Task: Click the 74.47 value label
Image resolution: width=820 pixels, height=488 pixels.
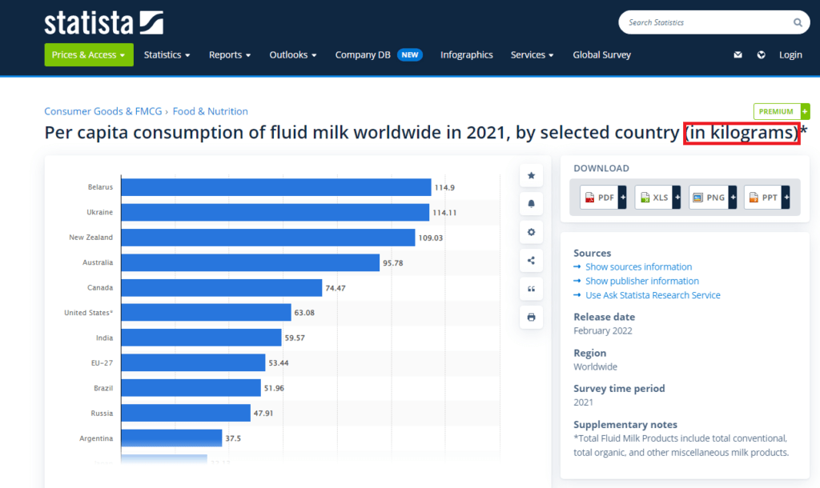Action: tap(336, 288)
